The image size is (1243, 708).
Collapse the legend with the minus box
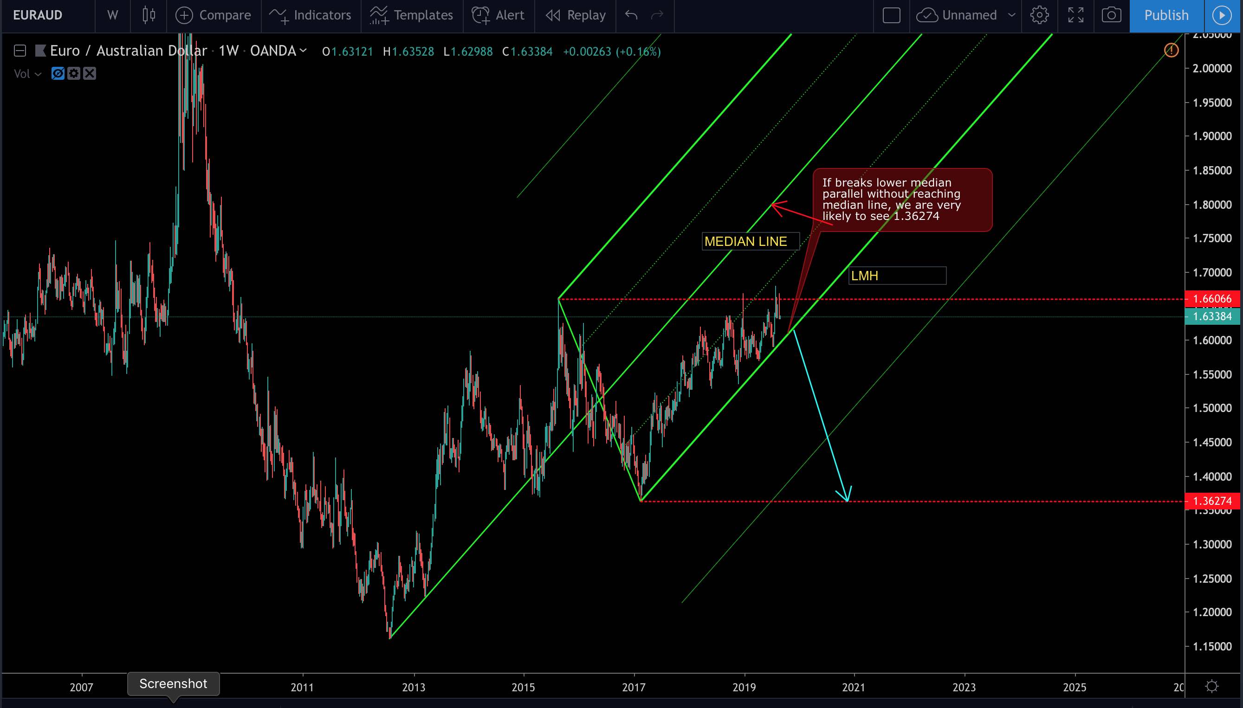coord(20,51)
